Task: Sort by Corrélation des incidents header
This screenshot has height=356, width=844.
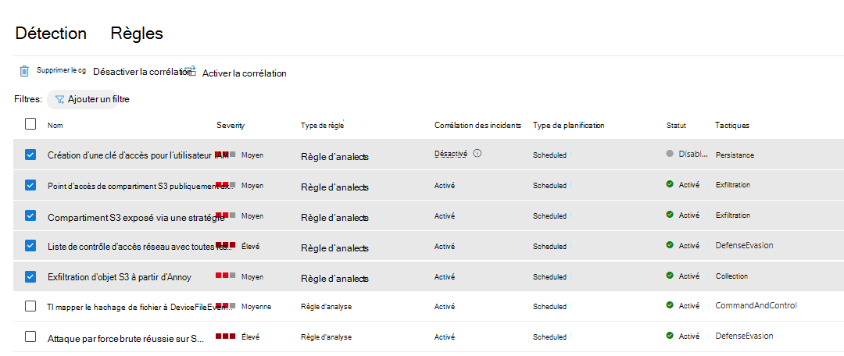Action: tap(478, 125)
